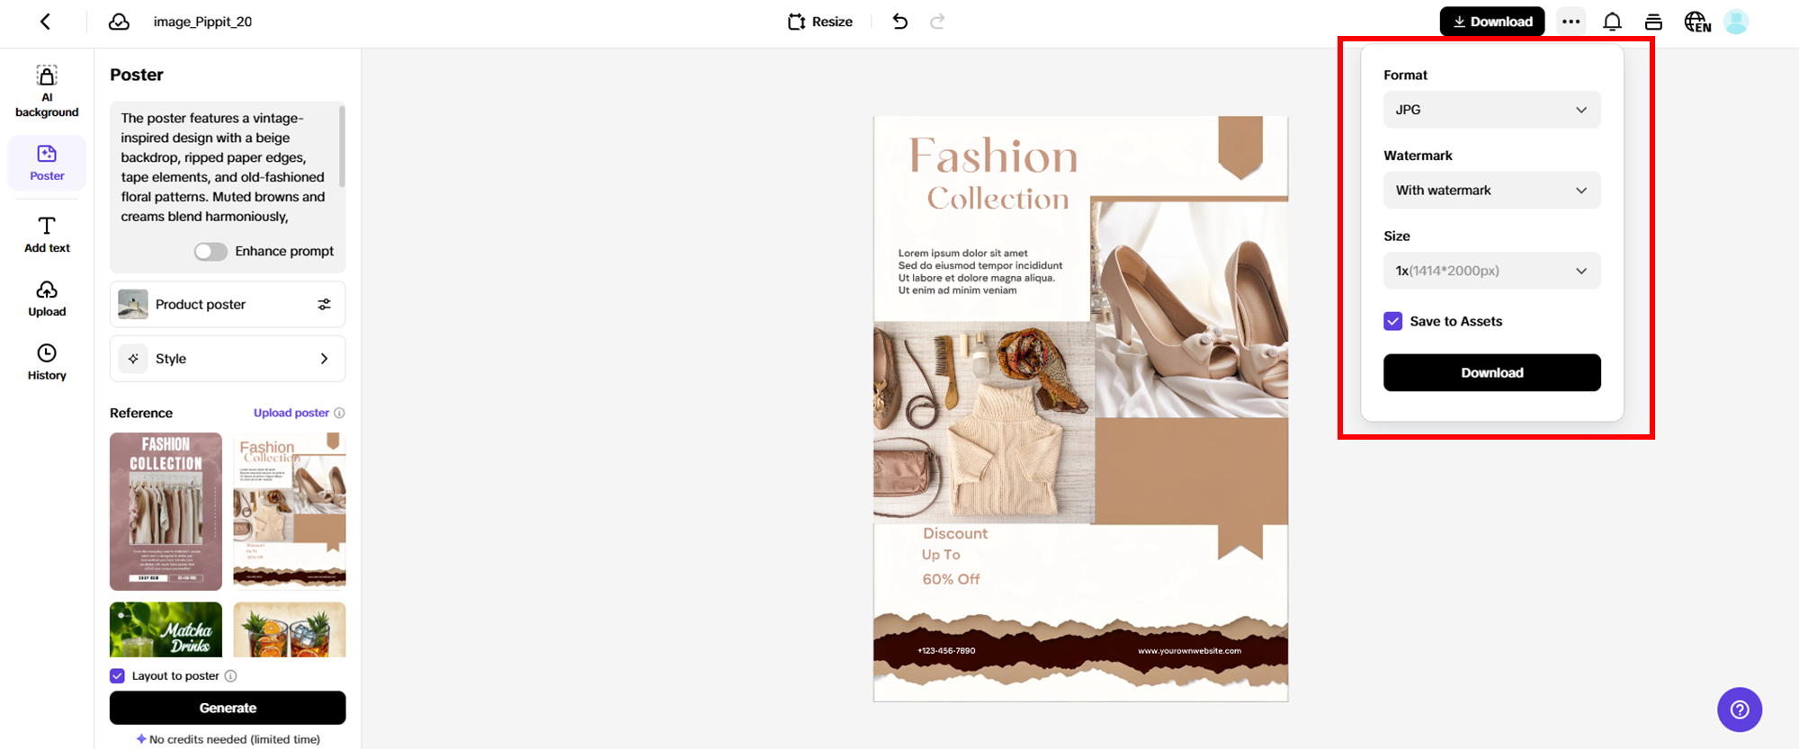Viewport: 1799px width, 749px height.
Task: Undo the last action
Action: pos(899,22)
